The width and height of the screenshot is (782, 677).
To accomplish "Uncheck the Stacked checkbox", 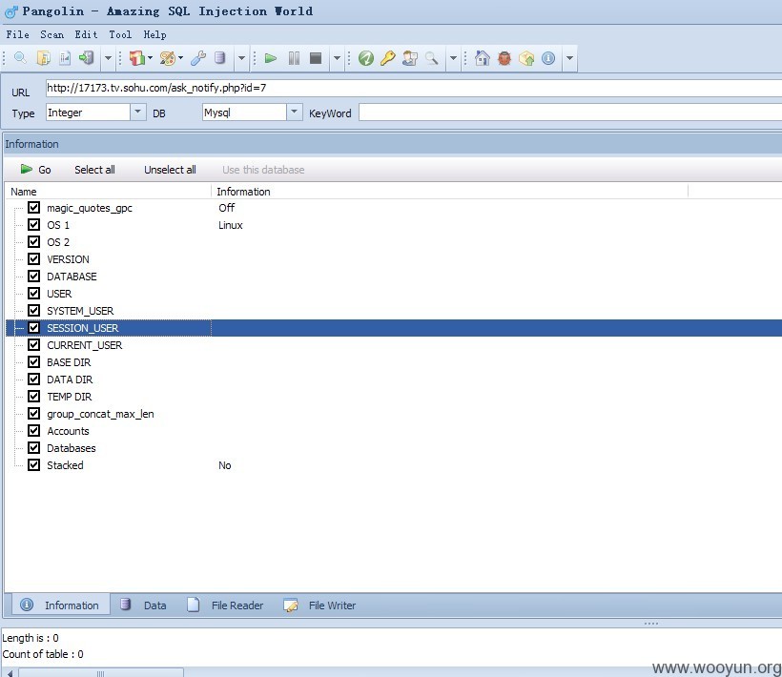I will pyautogui.click(x=34, y=464).
